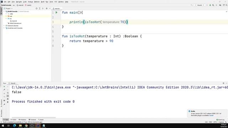The width and height of the screenshot is (228, 128).
Task: Click the Run button in top toolbar
Action: click(x=207, y=5)
